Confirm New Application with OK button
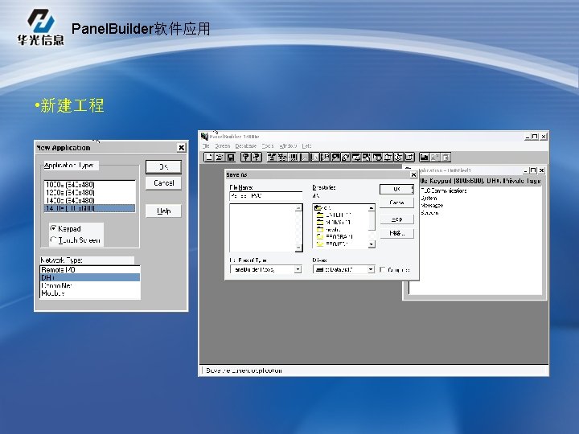The width and height of the screenshot is (579, 434). [x=163, y=167]
